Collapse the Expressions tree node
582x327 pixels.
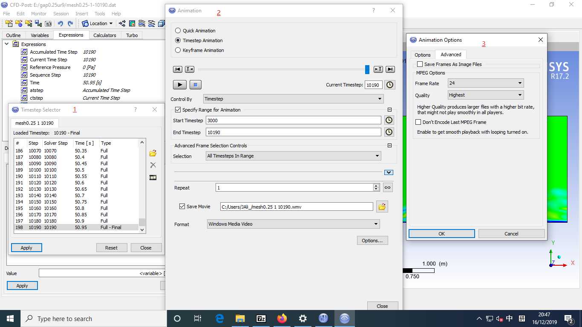pos(7,44)
